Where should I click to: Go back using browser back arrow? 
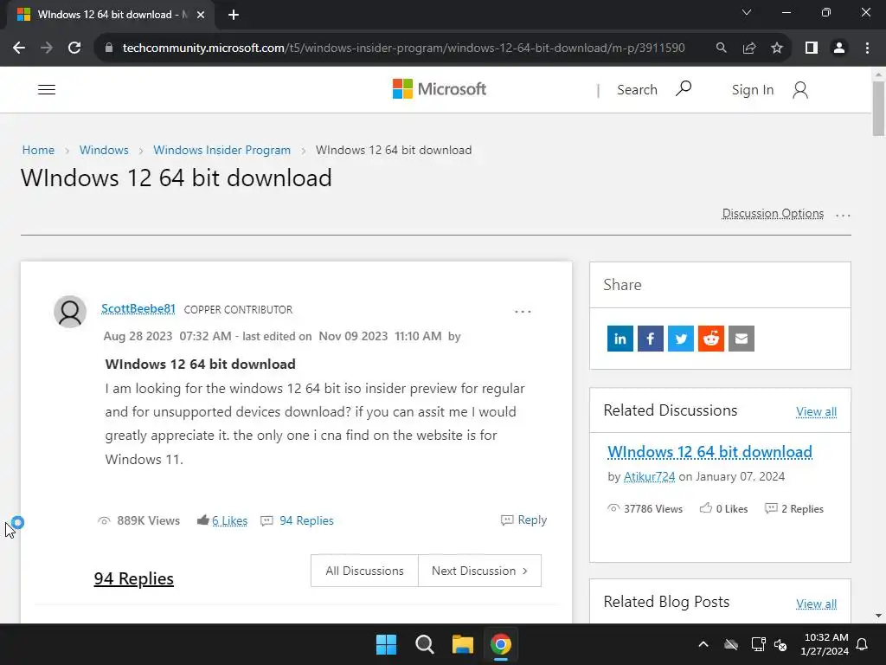tap(19, 48)
